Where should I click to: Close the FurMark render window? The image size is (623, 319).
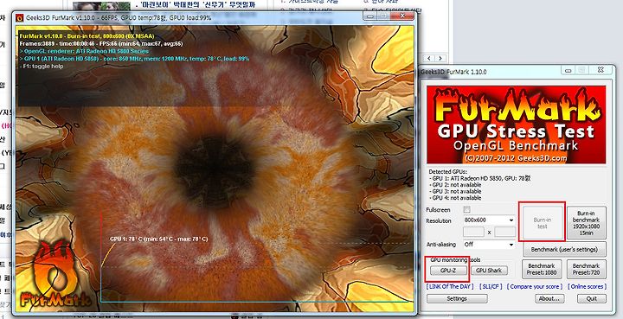402,16
